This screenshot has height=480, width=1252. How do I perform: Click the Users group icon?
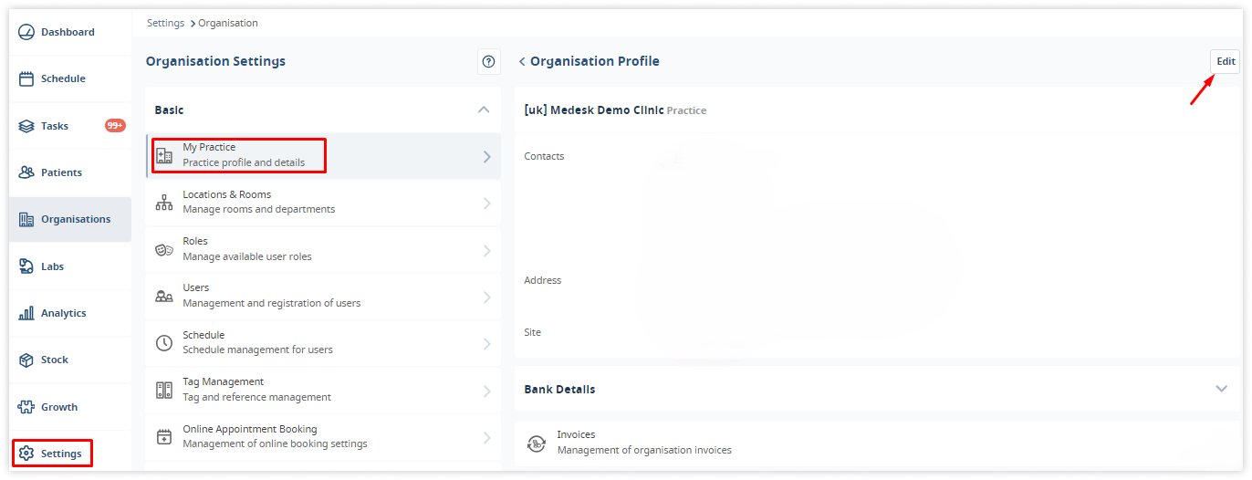click(164, 297)
